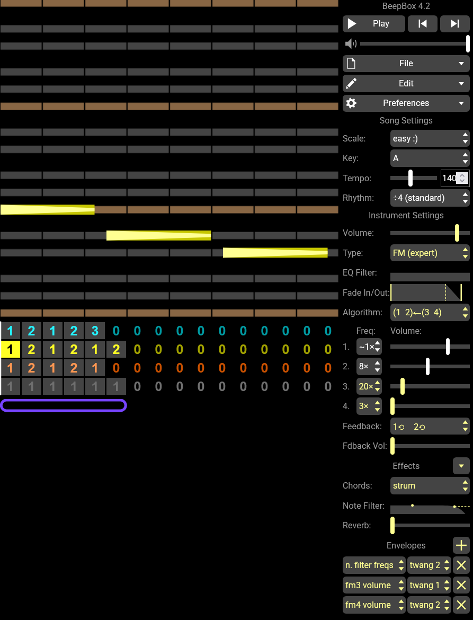Viewport: 473px width, 620px height.
Task: Adjust operator 1 volume slider
Action: click(x=430, y=347)
